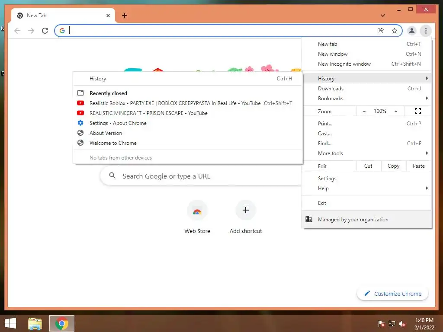Screen dimensions: 443x332
Task: Expand the Help submenu
Action: point(366,188)
